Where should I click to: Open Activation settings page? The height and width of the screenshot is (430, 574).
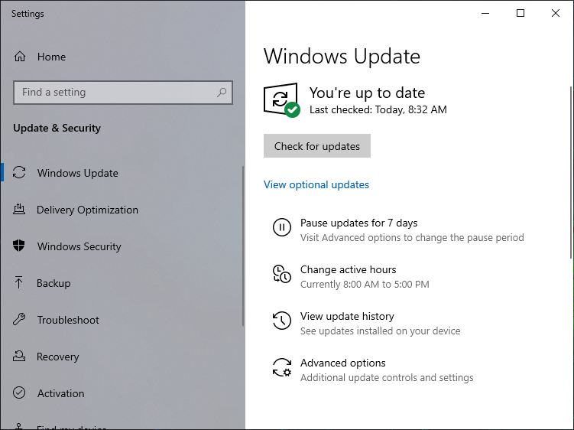tap(121, 393)
